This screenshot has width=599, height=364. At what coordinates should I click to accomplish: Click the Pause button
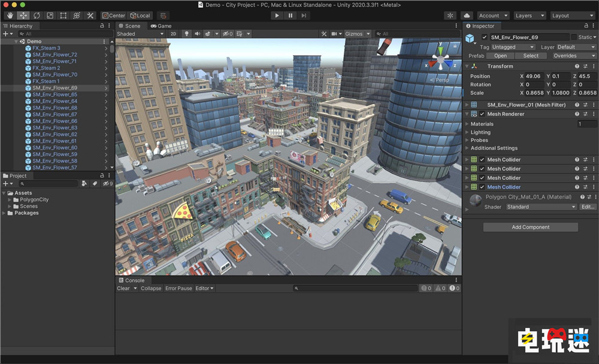[x=291, y=16]
